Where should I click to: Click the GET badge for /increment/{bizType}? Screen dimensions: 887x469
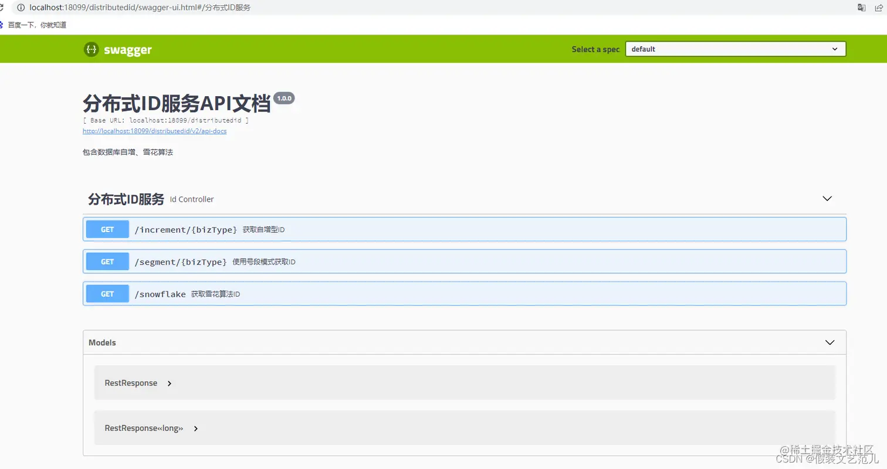(x=107, y=229)
